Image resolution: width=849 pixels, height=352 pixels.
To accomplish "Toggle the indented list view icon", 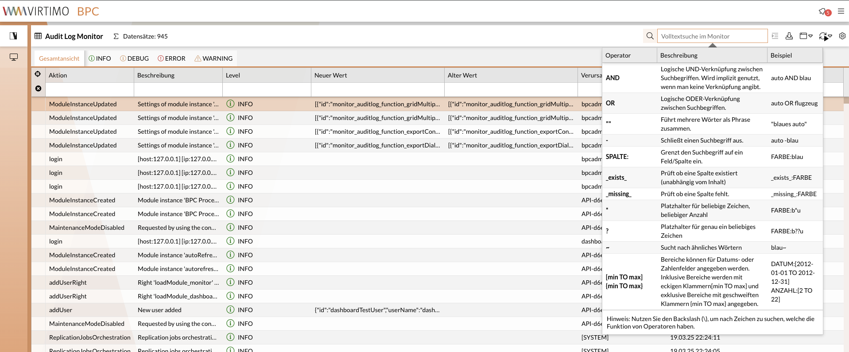I will 775,36.
